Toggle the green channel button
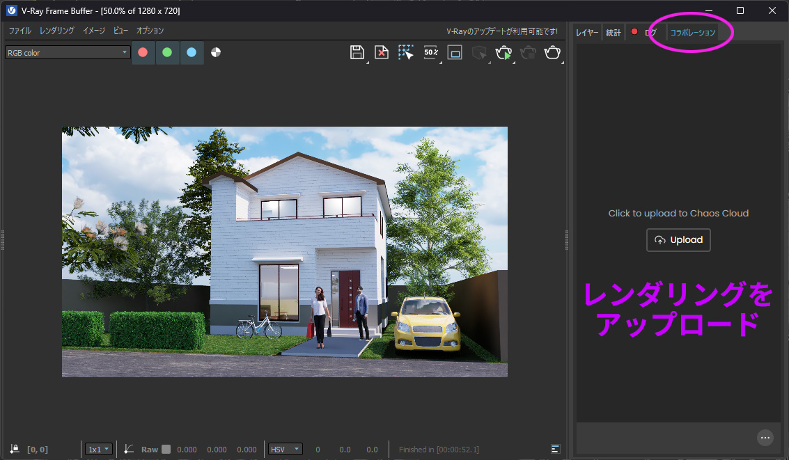Screen dimensions: 789x460 click(167, 52)
